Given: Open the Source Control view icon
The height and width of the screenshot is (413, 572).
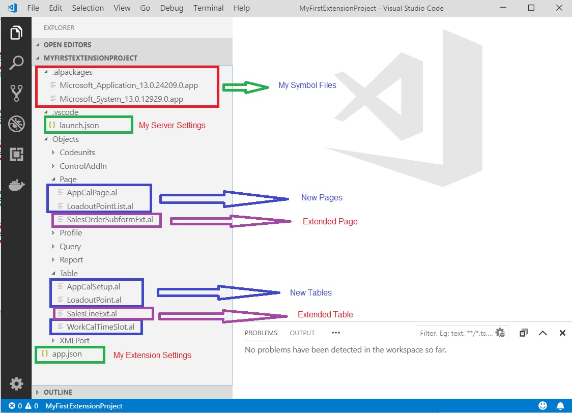Looking at the screenshot, I should click(x=16, y=93).
